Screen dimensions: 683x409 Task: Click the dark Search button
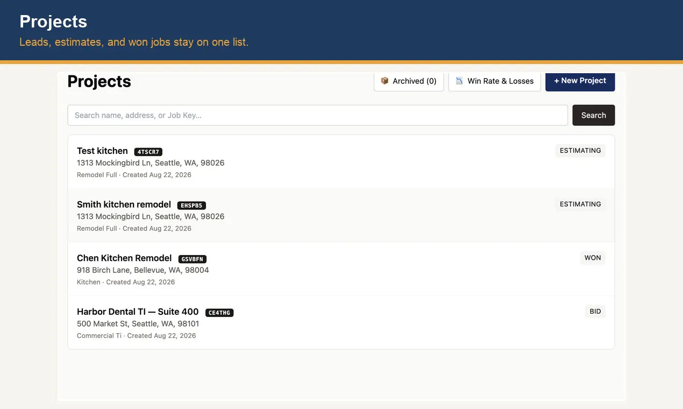pos(594,115)
